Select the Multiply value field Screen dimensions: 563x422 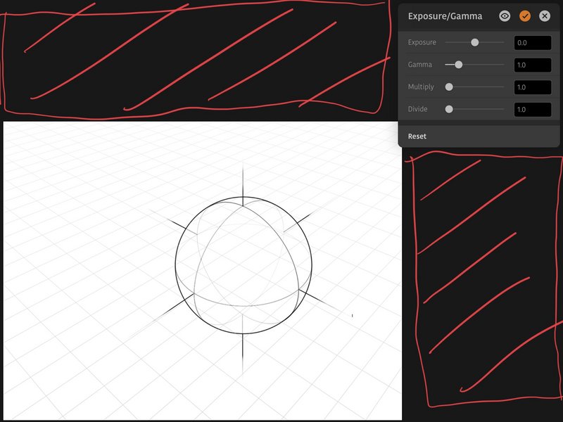point(533,87)
